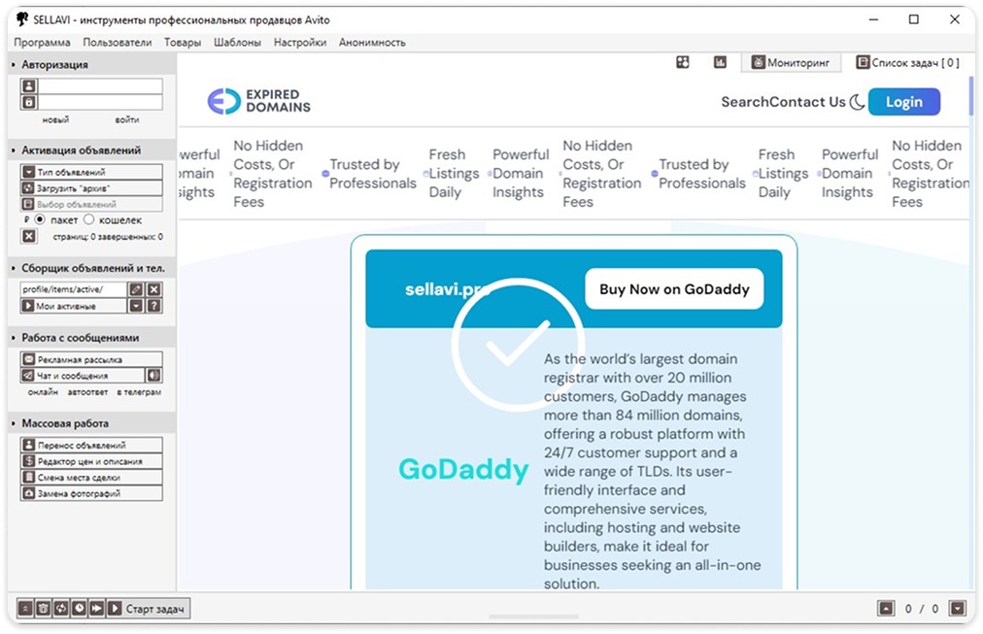The image size is (983, 634).
Task: Click the sound icon next to Чат и сообщения
Action: pos(153,376)
